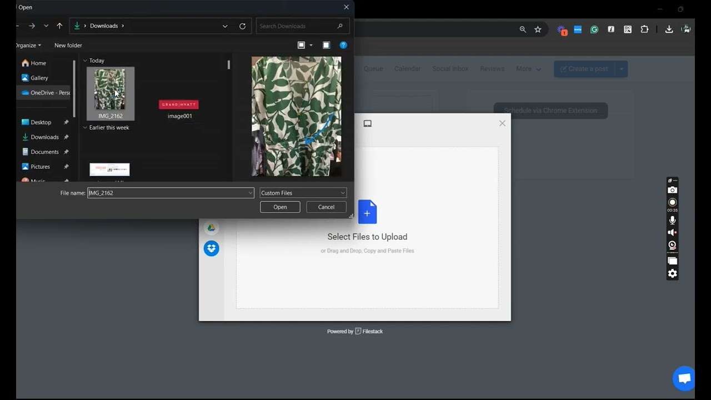The width and height of the screenshot is (711, 400).
Task: Close the Filestack upload picker
Action: click(502, 123)
